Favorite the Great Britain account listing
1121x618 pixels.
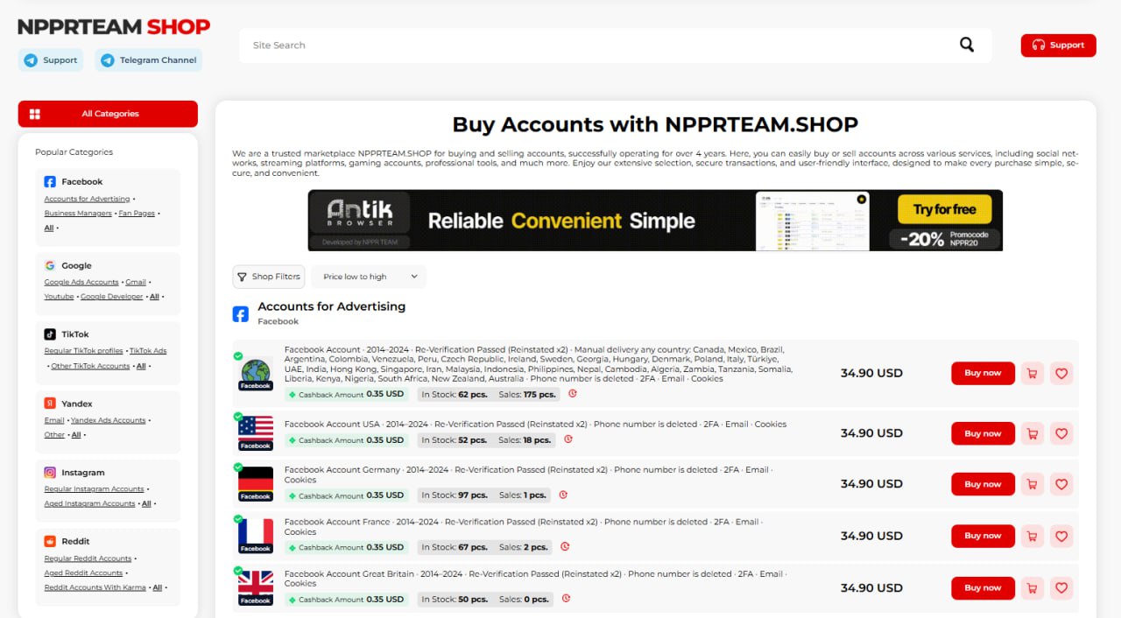pyautogui.click(x=1061, y=588)
